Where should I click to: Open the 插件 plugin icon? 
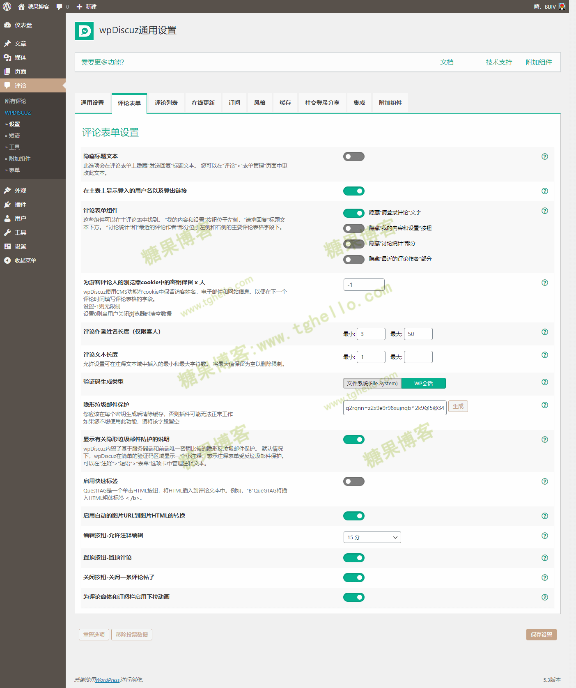pyautogui.click(x=7, y=205)
